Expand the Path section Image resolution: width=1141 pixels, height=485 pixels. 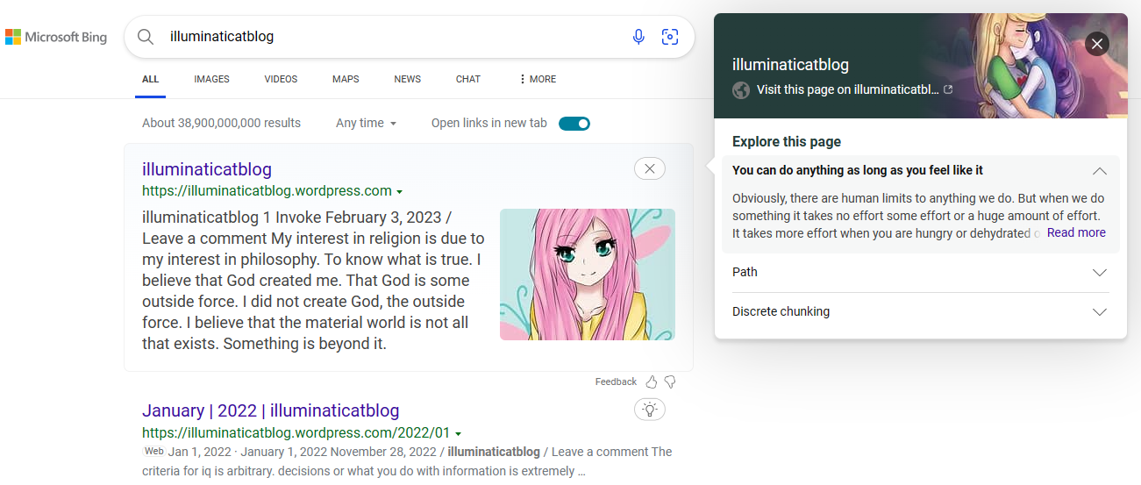[921, 273]
